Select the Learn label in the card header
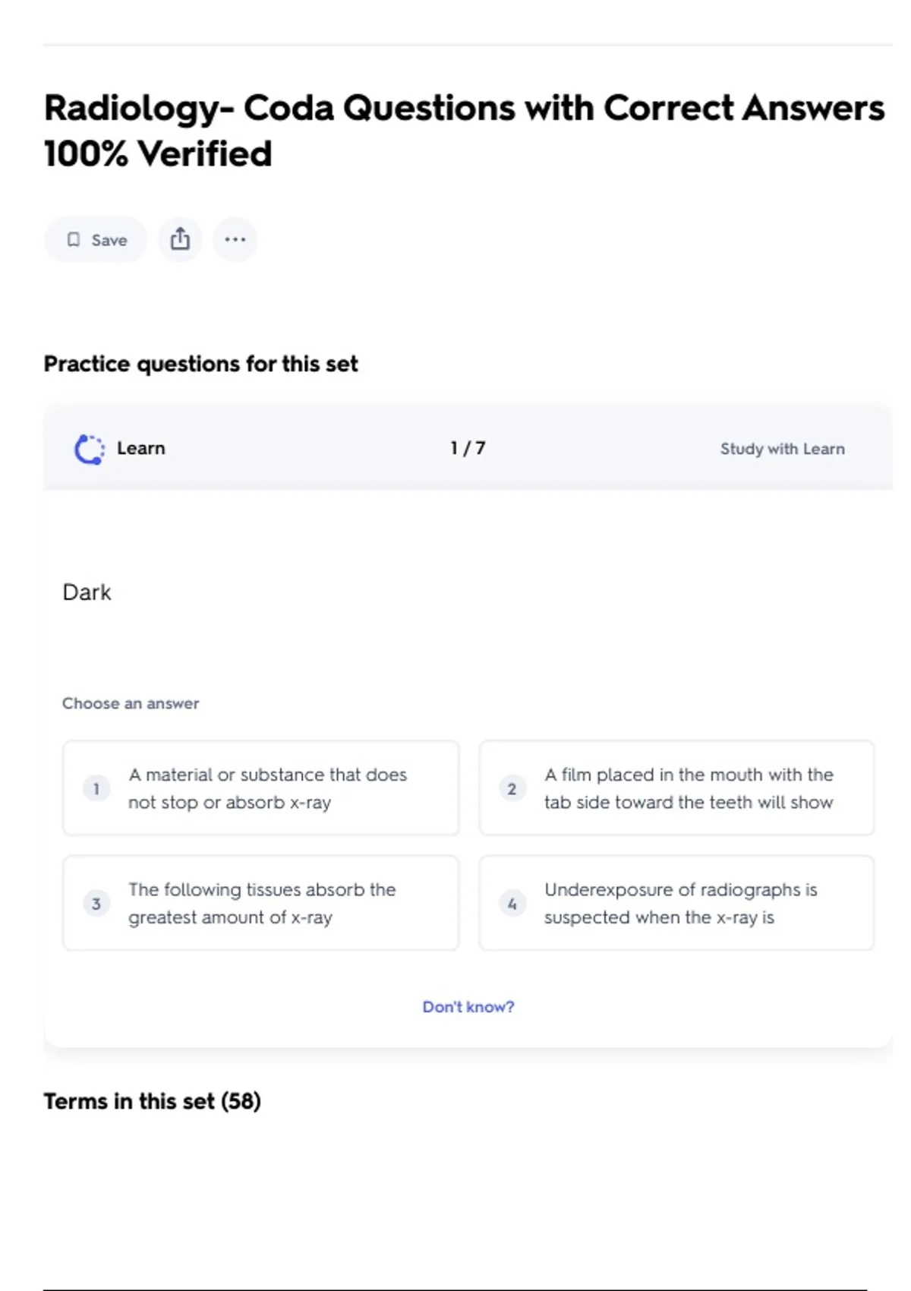 [141, 448]
